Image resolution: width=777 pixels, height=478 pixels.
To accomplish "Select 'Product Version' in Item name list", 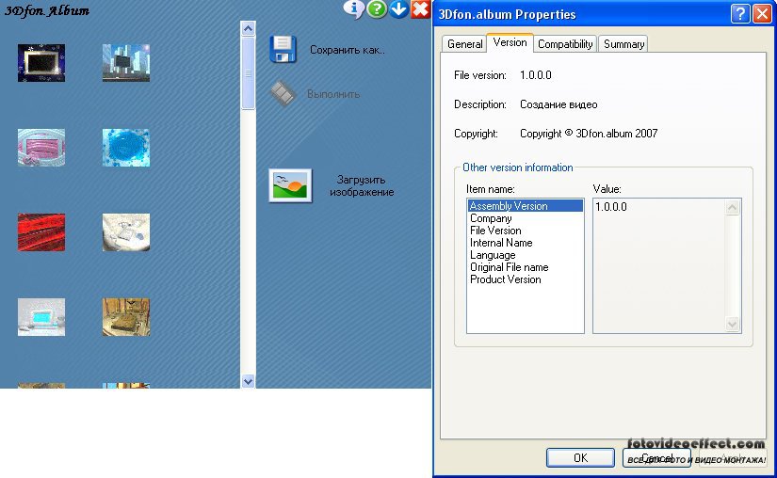I will [x=525, y=279].
